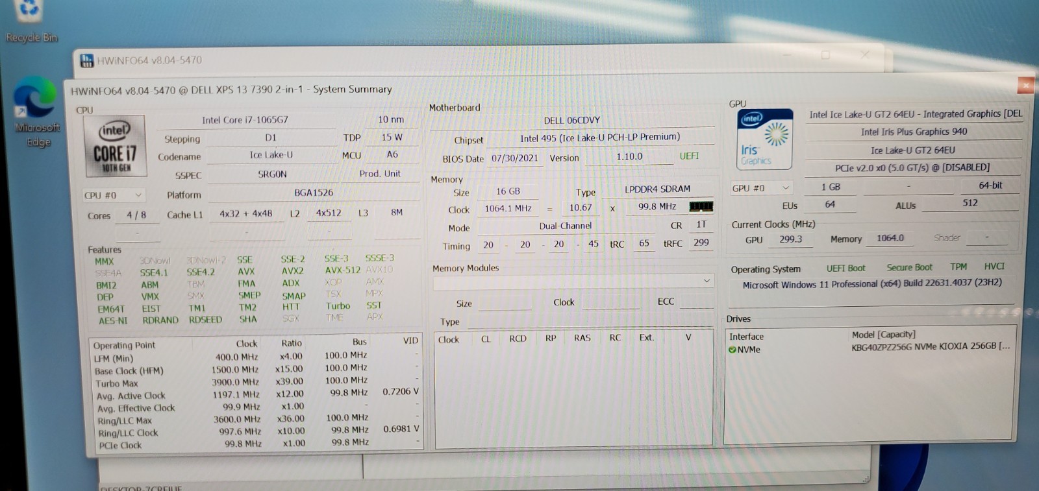Click the AVX-512 feature label
Screen dimensions: 1039x491
342,270
